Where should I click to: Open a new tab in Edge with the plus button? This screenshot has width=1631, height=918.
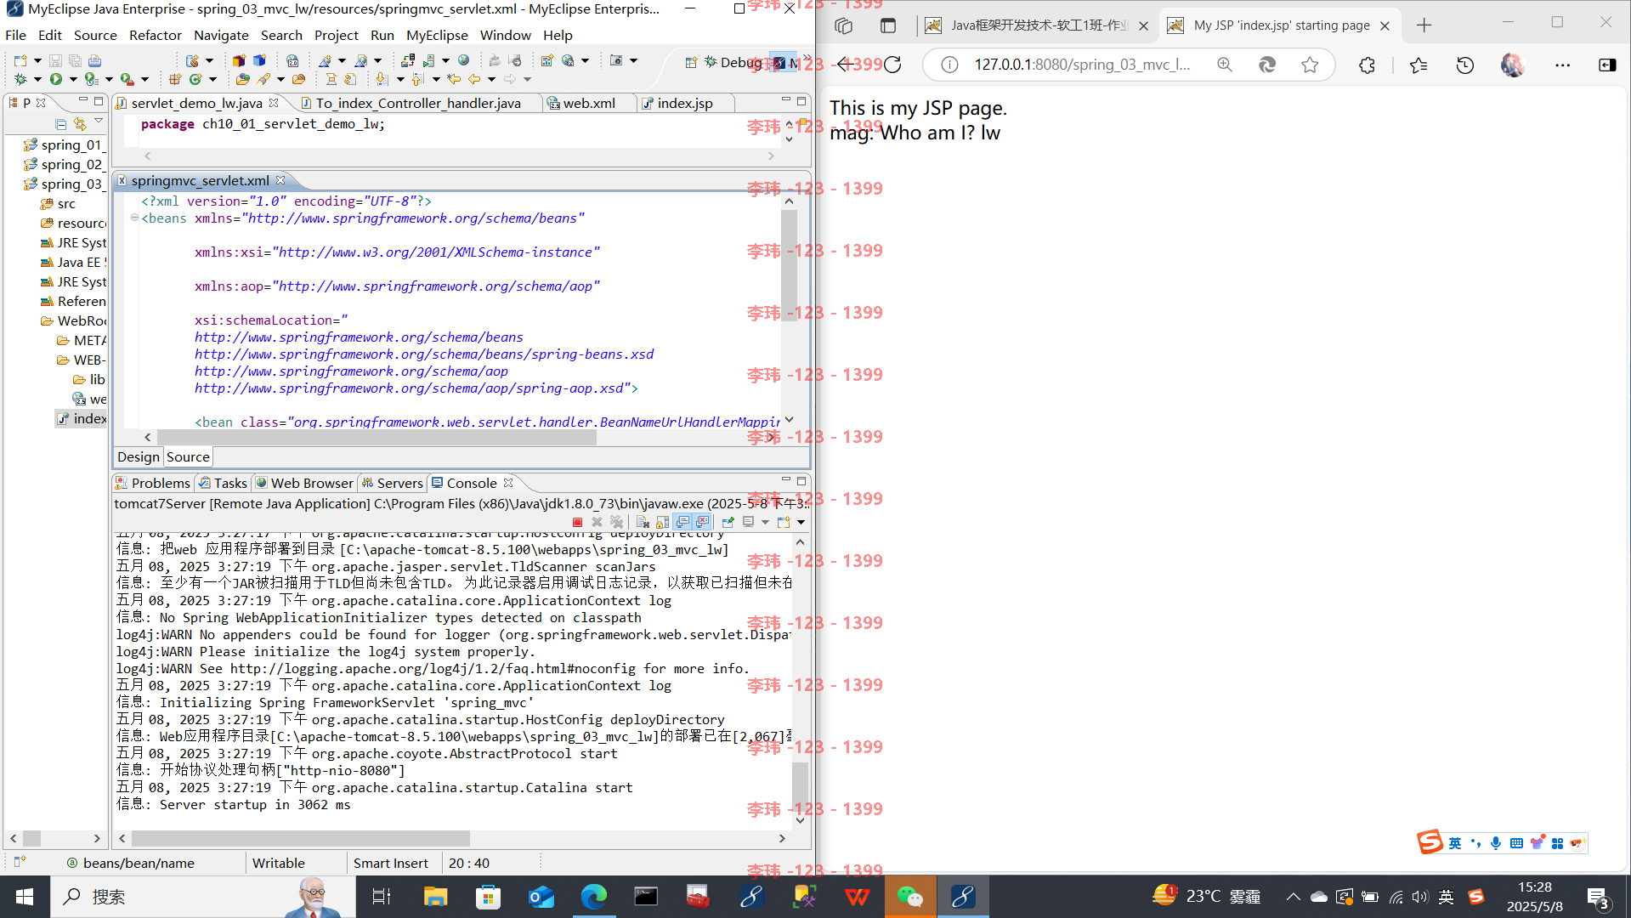(x=1424, y=25)
